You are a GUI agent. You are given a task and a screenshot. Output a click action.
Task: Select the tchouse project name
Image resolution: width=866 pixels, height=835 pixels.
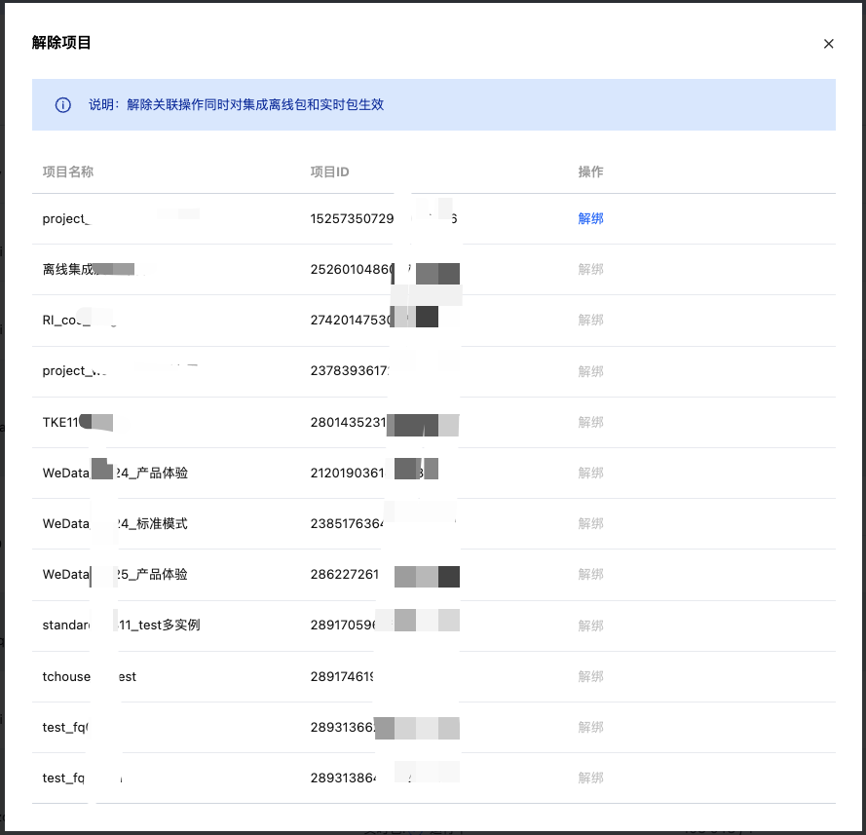tap(89, 676)
